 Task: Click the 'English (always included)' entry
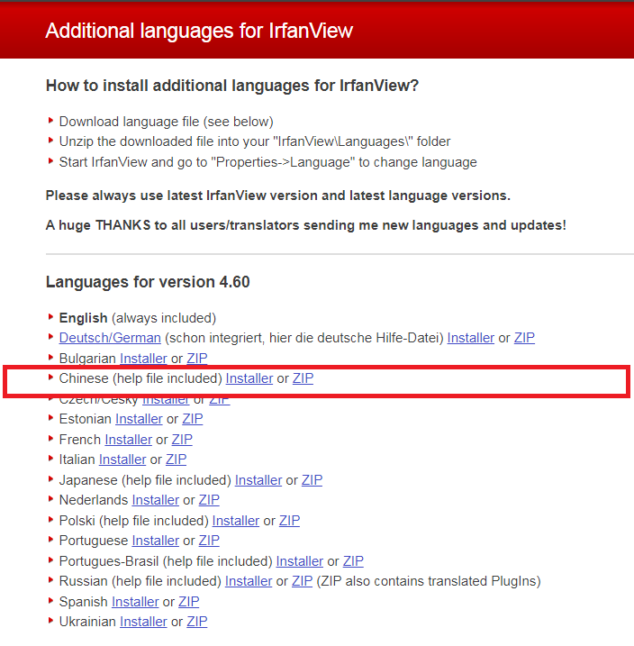[138, 318]
